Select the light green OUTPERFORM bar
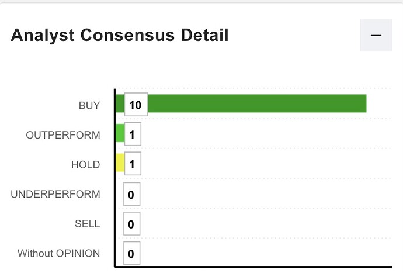Screen dimensions: 403x273 click(120, 133)
